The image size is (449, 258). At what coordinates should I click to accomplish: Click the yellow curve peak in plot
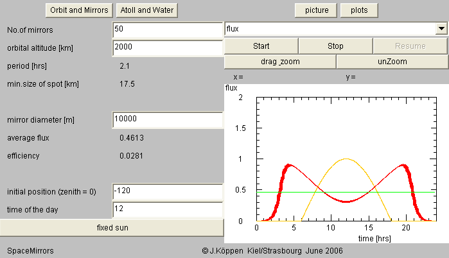click(x=347, y=159)
